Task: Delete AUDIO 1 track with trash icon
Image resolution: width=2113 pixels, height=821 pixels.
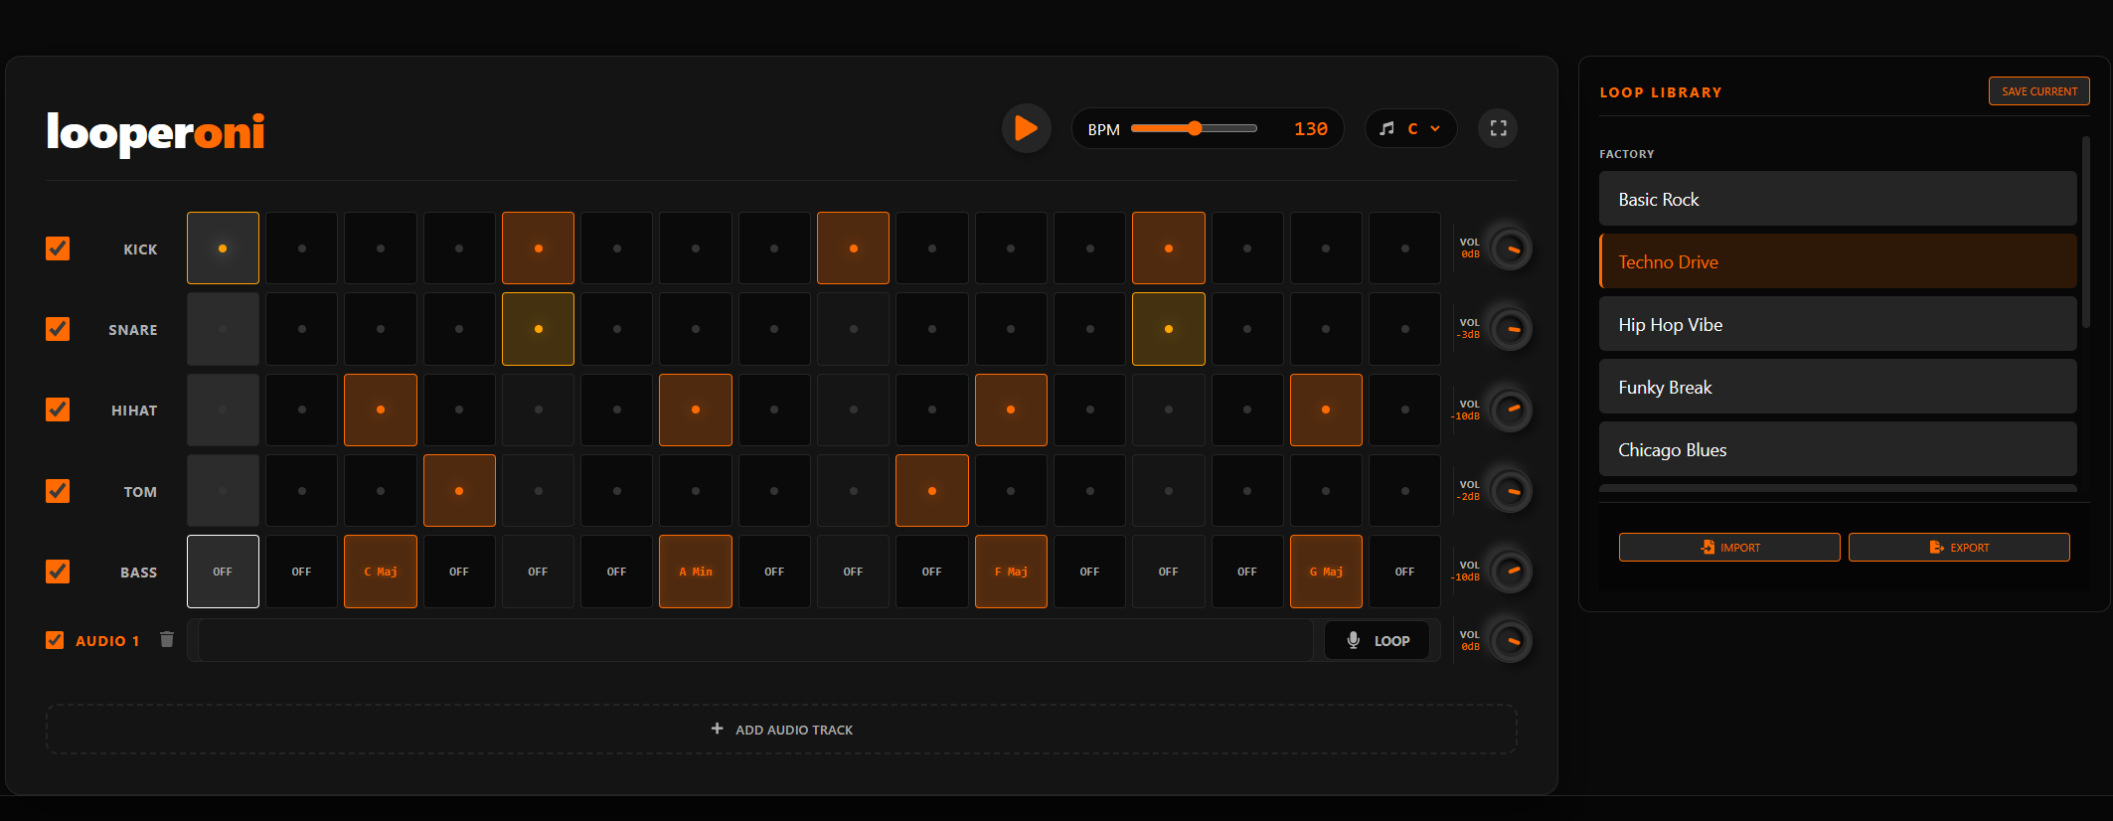Action: point(167,640)
